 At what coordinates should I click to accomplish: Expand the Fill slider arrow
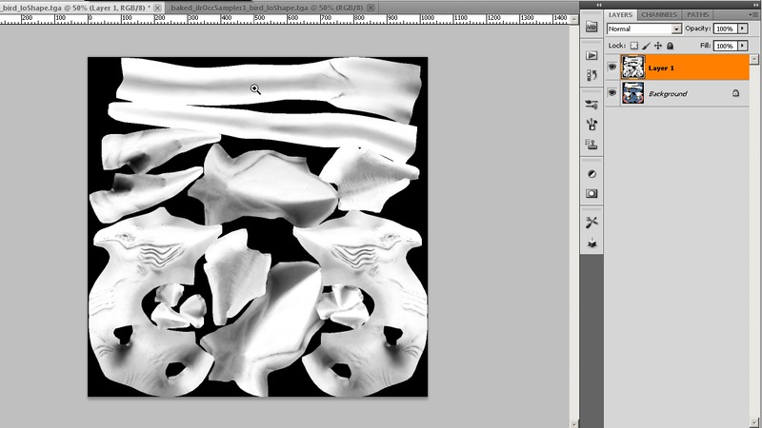[x=740, y=46]
